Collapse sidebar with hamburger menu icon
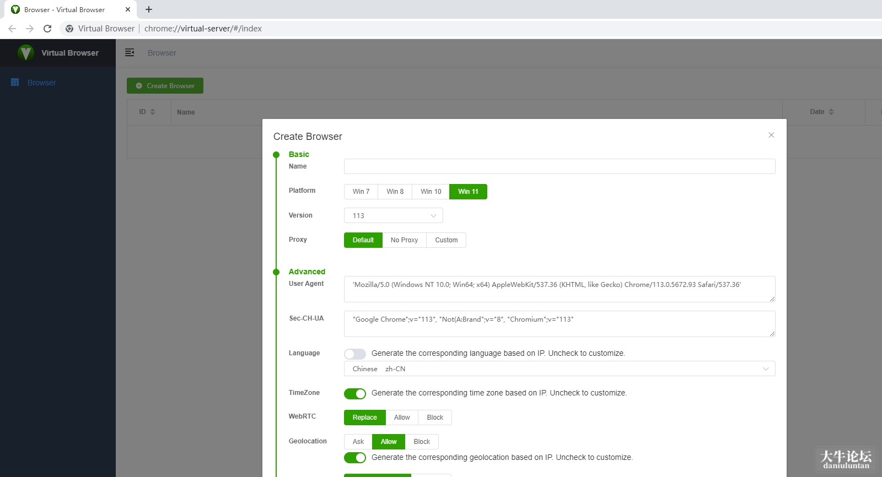The width and height of the screenshot is (882, 477). coord(130,52)
